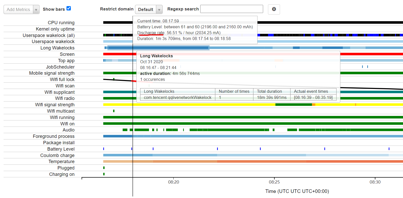
Task: Click the Number of times column header
Action: point(234,91)
